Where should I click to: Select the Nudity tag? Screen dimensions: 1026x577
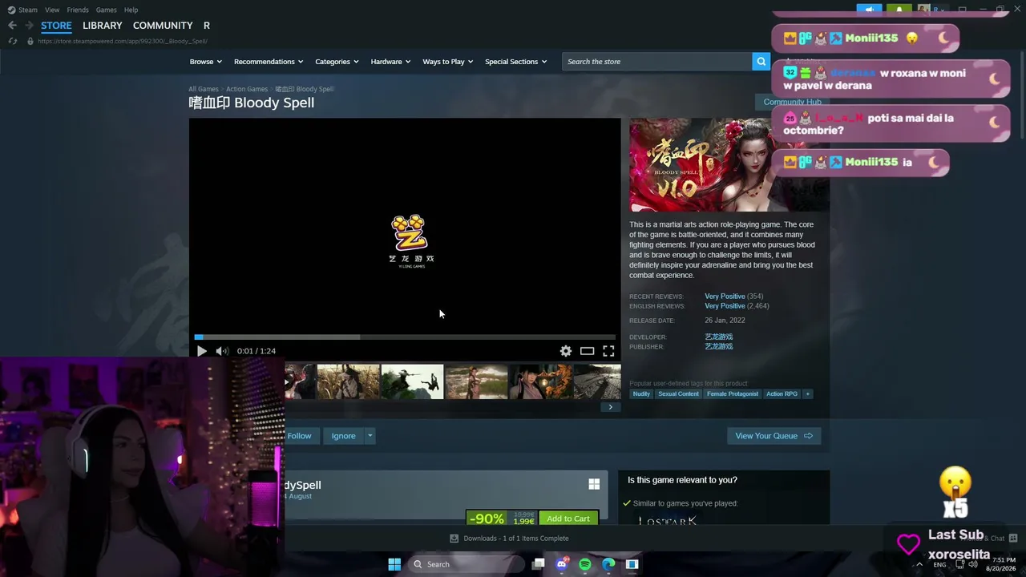coord(641,393)
